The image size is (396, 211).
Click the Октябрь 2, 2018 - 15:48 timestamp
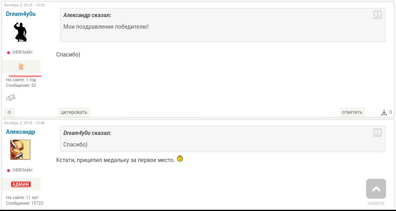(x=24, y=123)
